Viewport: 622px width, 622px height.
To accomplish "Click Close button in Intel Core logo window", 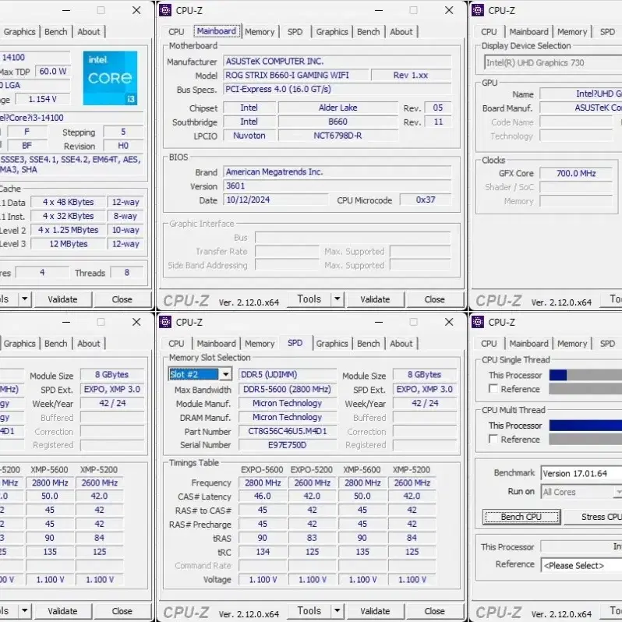I will tap(122, 299).
